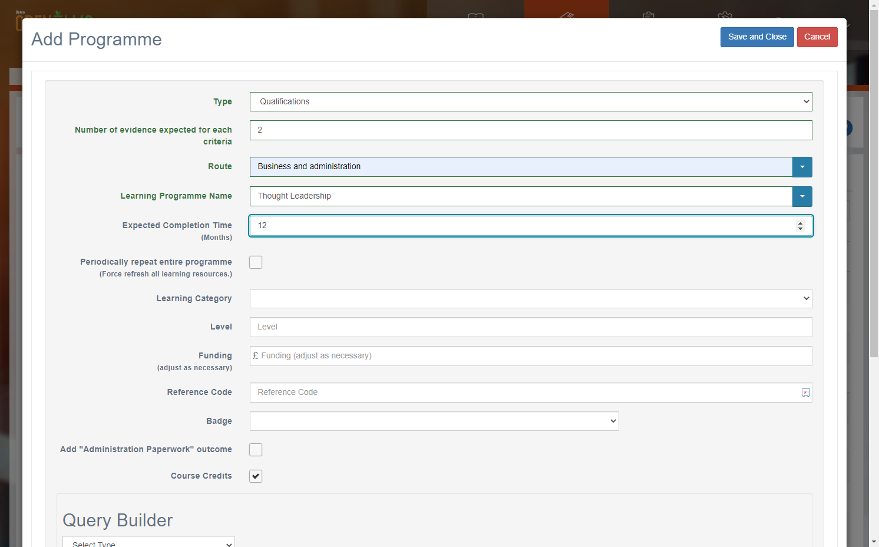
Task: Click the "Add Programme" dialog heading
Action: [x=97, y=39]
